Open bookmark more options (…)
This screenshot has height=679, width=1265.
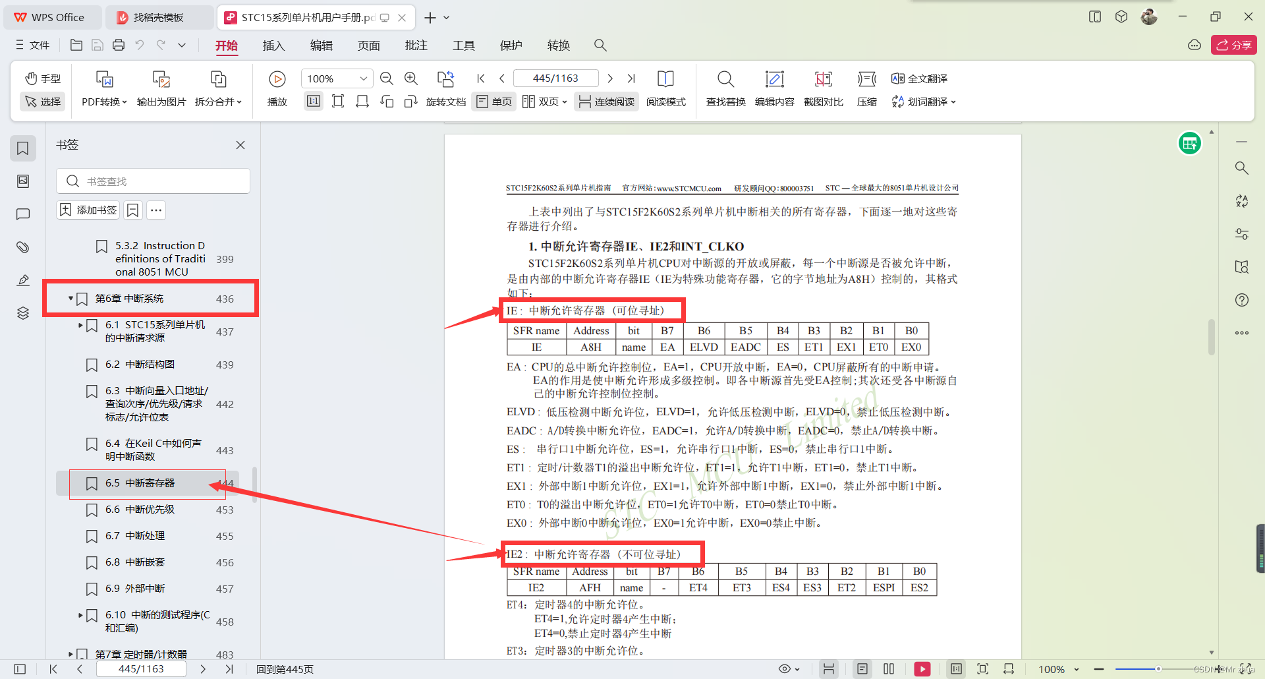tap(156, 210)
